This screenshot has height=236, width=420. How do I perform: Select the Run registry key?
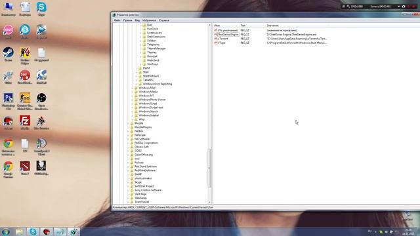pos(149,25)
